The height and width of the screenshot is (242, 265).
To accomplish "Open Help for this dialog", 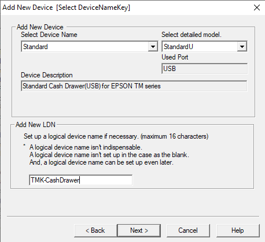I will (x=238, y=230).
